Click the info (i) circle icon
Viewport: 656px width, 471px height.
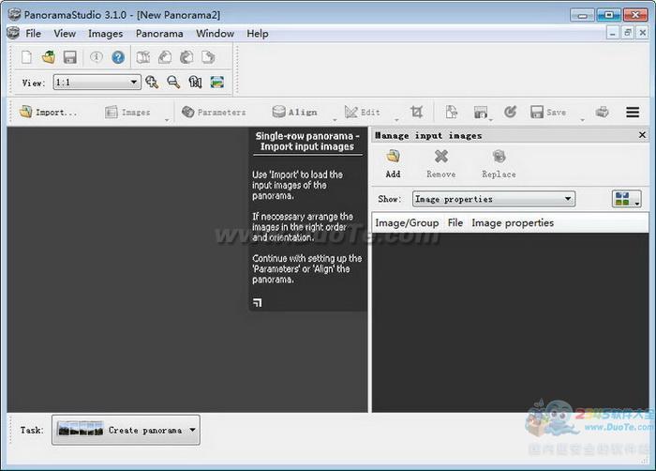97,56
